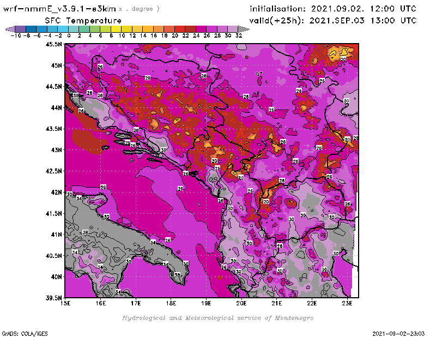436x337 pixels.
Task: Click the 44.5N latitude axis label
Action: coord(53,87)
